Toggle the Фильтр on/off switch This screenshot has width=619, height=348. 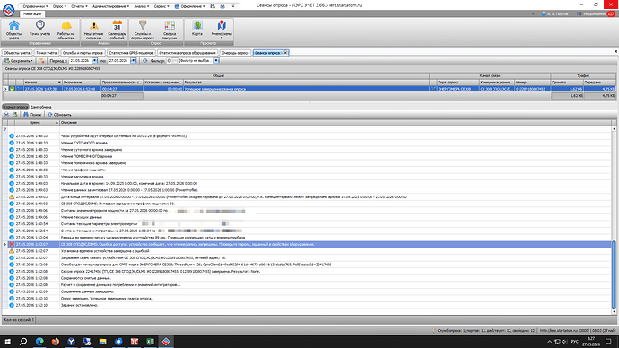(x=172, y=61)
